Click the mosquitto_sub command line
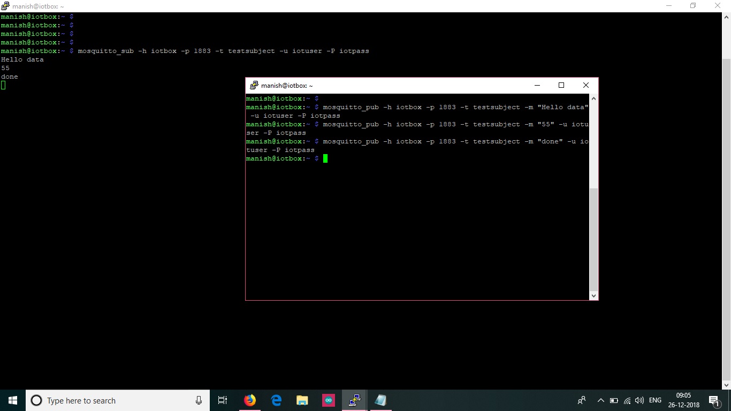 224,51
